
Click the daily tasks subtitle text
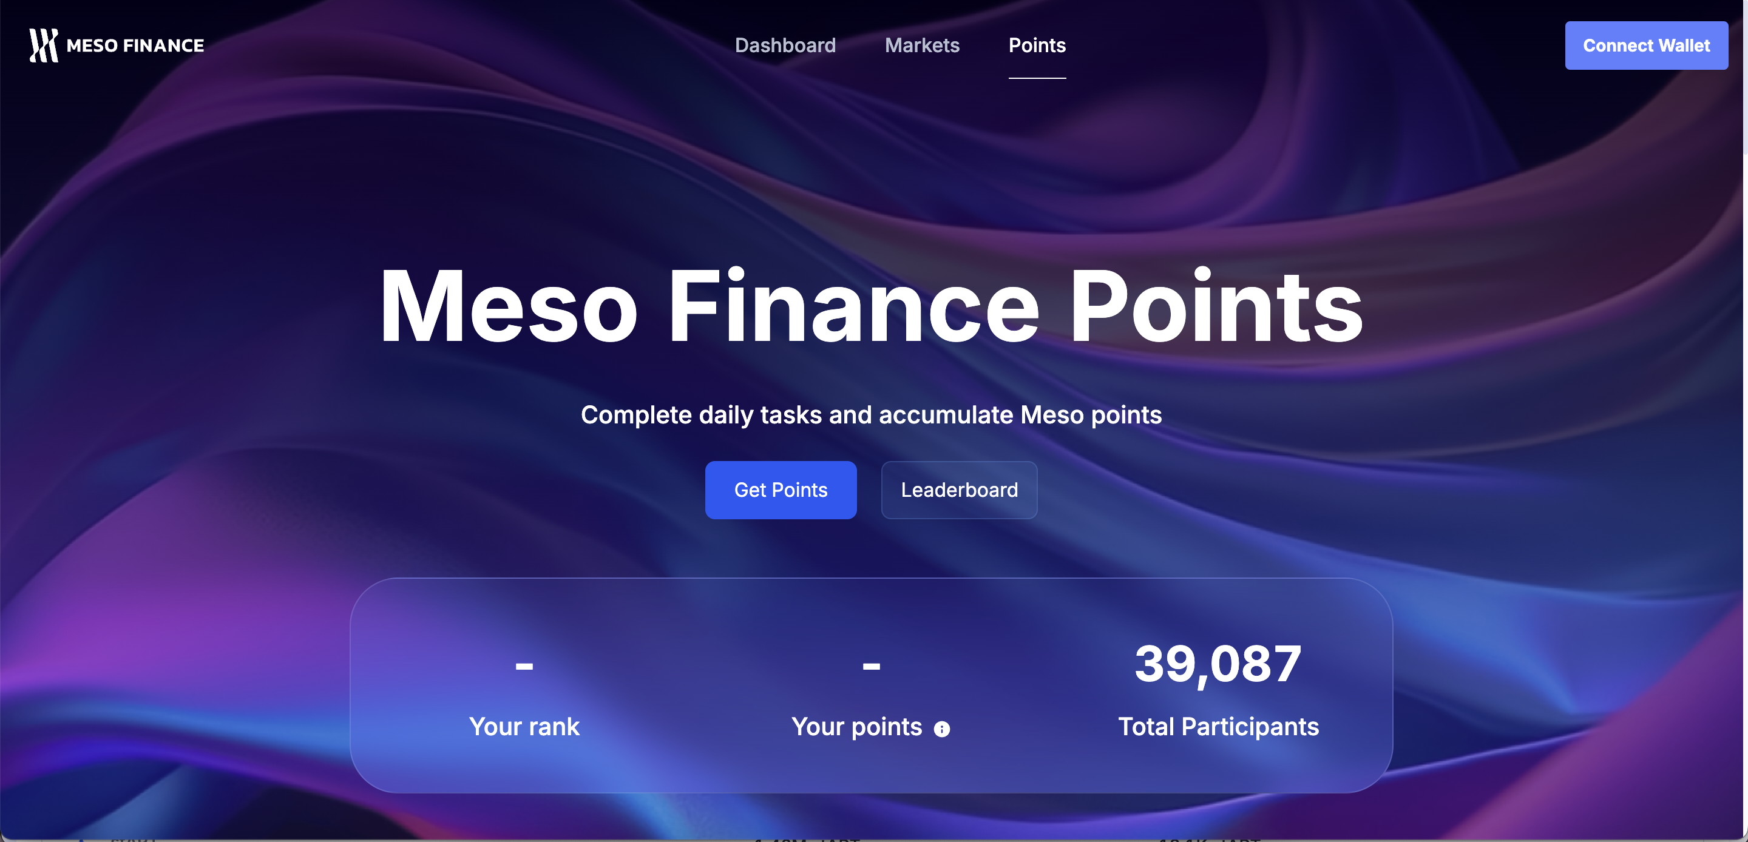(872, 414)
